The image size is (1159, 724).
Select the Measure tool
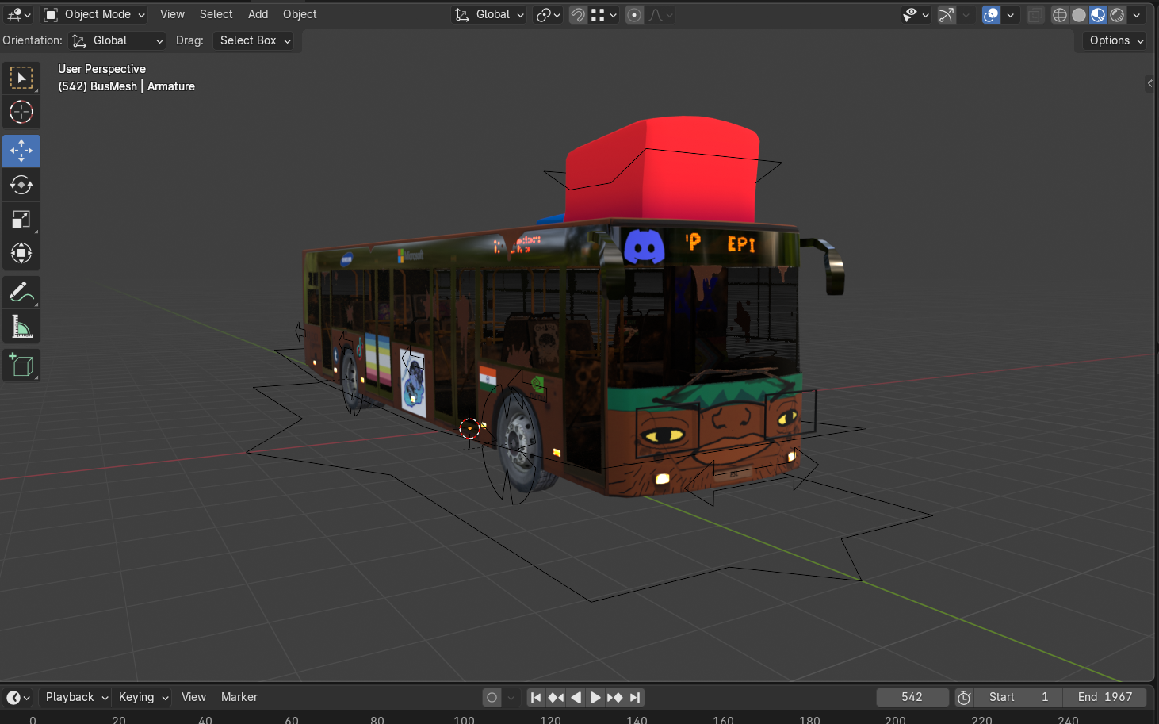[x=21, y=327]
